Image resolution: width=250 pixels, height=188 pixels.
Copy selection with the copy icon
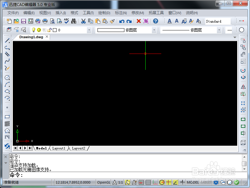point(91,21)
